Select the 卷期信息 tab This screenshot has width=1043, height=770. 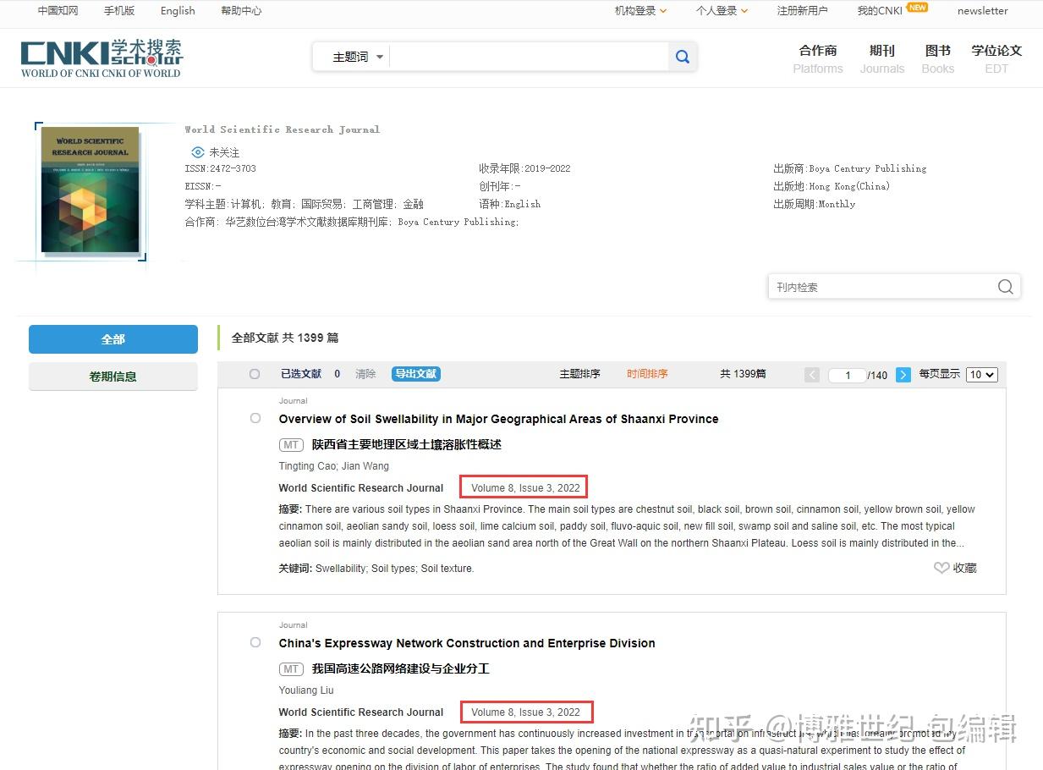tap(113, 377)
